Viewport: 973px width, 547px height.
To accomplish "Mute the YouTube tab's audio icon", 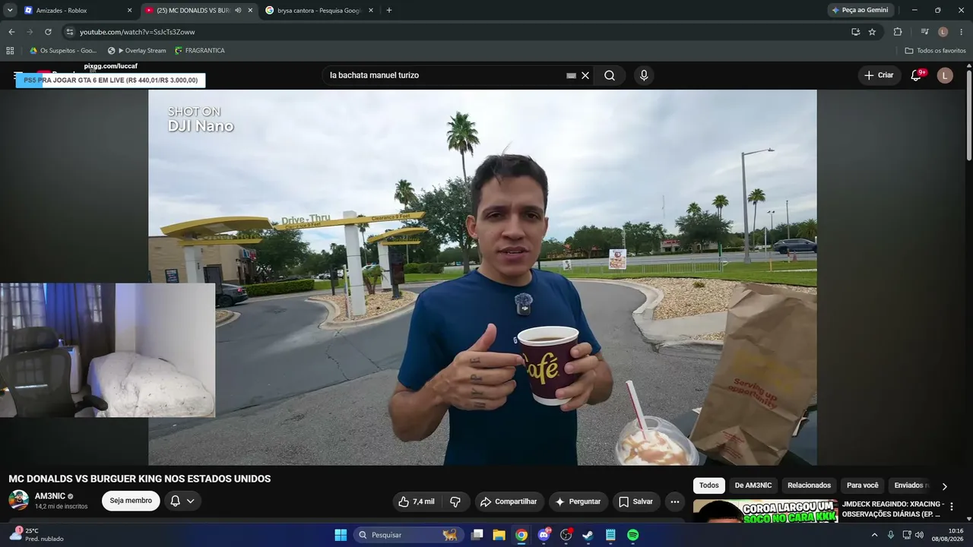I will click(238, 11).
